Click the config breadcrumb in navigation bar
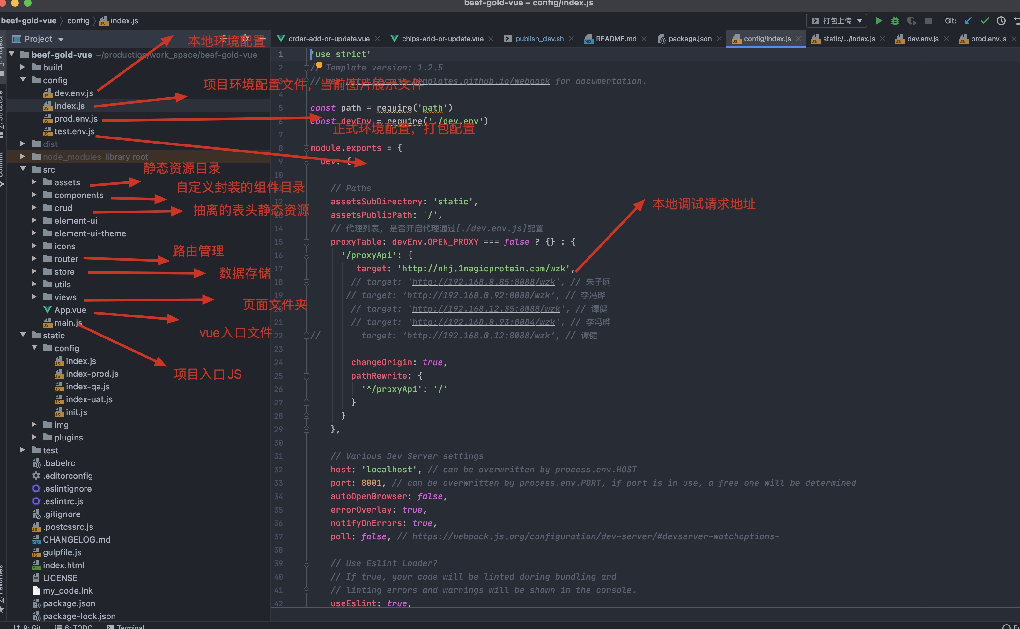This screenshot has width=1020, height=629. coord(78,21)
